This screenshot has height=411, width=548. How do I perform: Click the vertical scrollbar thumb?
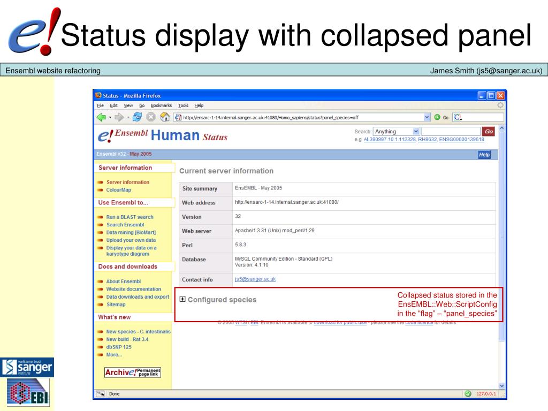[502, 236]
